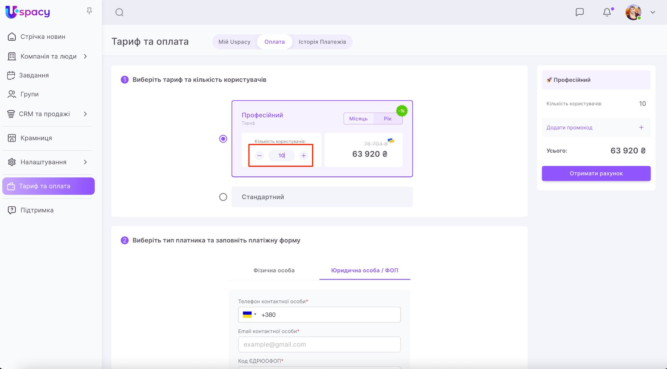Open the phone country flag dropdown
667x369 pixels.
[x=249, y=315]
